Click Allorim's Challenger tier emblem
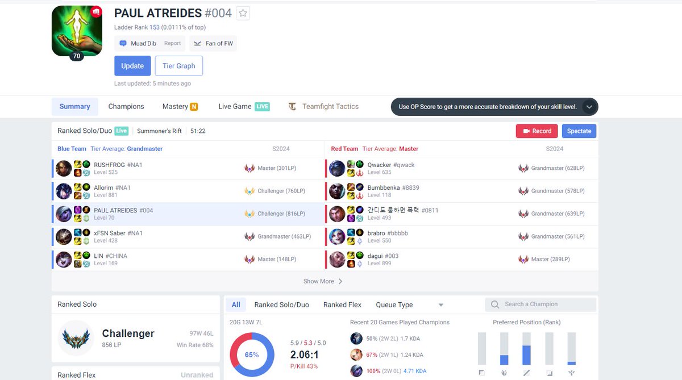The width and height of the screenshot is (682, 380). (249, 191)
